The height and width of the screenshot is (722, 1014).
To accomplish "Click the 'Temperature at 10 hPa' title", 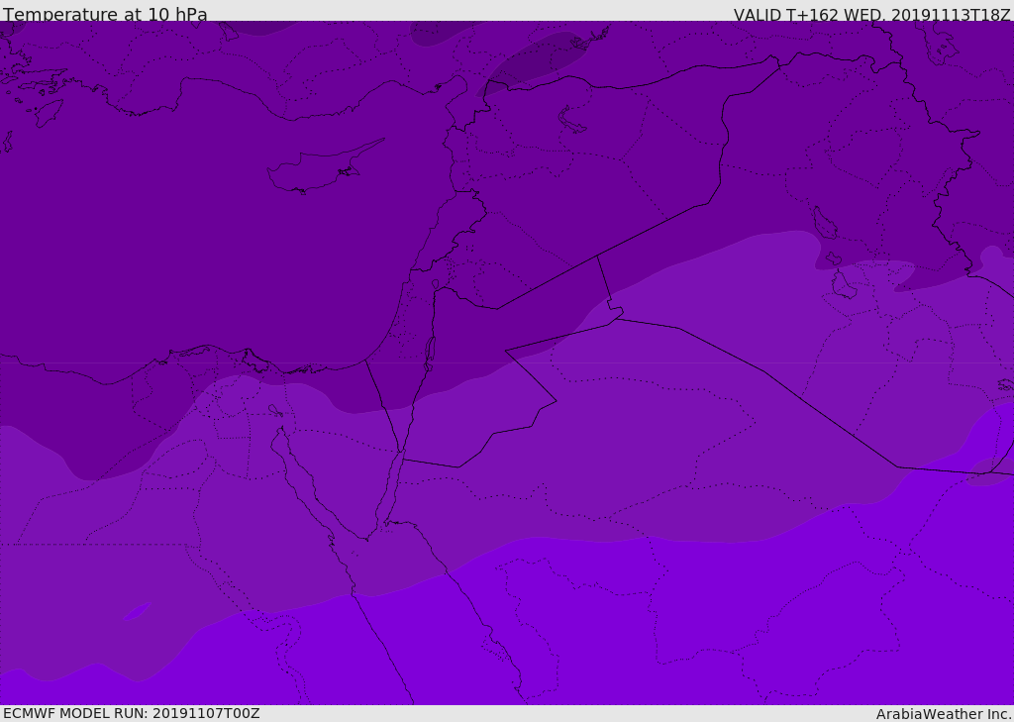I will click(x=105, y=14).
